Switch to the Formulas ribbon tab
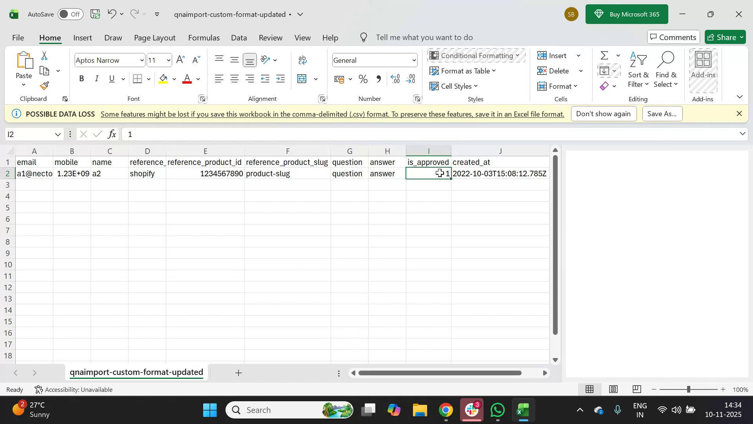Image resolution: width=753 pixels, height=424 pixels. 204,37
